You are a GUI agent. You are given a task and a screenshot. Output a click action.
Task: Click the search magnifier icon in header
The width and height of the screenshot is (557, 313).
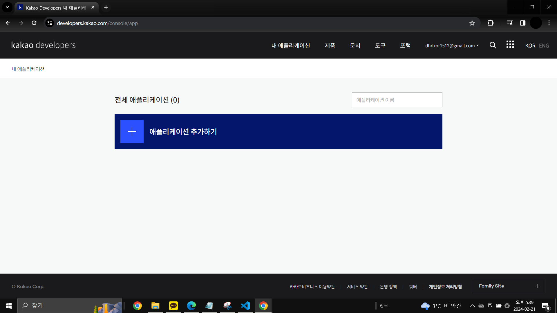(493, 45)
